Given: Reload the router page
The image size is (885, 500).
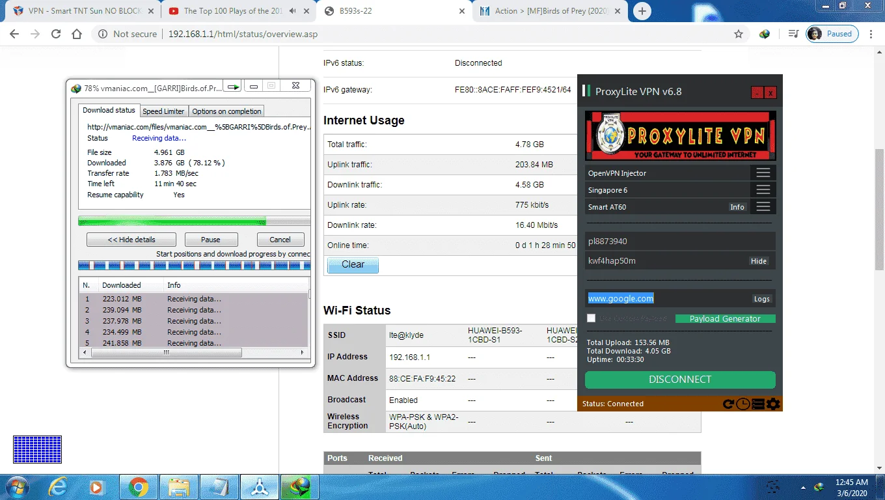Looking at the screenshot, I should coord(56,34).
